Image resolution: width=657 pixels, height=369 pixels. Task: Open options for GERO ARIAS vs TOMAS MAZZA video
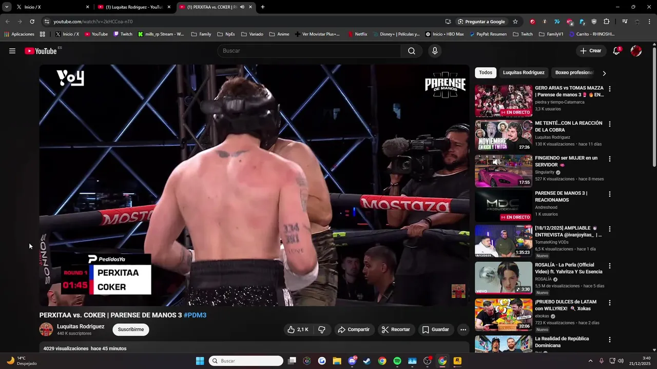[610, 89]
